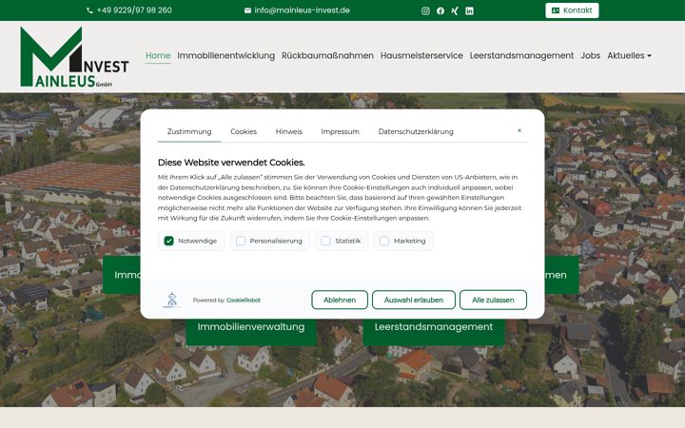
Task: Go to Home in navigation
Action: click(158, 55)
